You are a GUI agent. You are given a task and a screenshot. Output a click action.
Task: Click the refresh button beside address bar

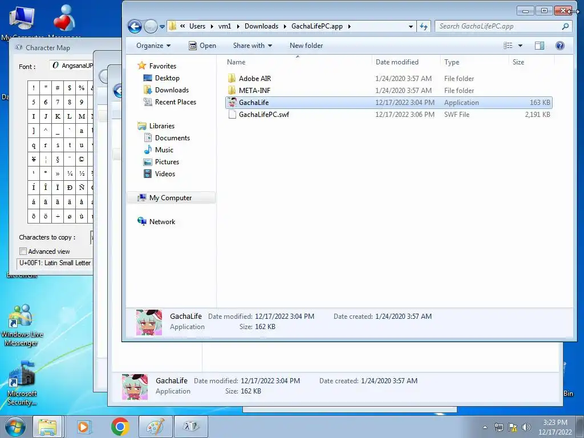[424, 26]
